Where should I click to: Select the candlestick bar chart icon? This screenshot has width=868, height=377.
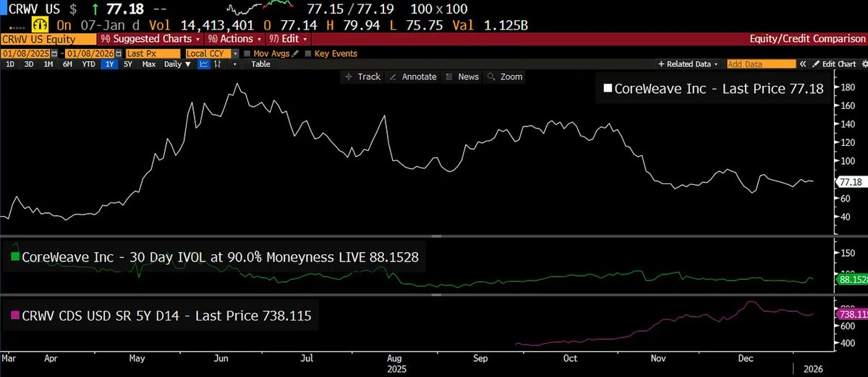tap(217, 64)
